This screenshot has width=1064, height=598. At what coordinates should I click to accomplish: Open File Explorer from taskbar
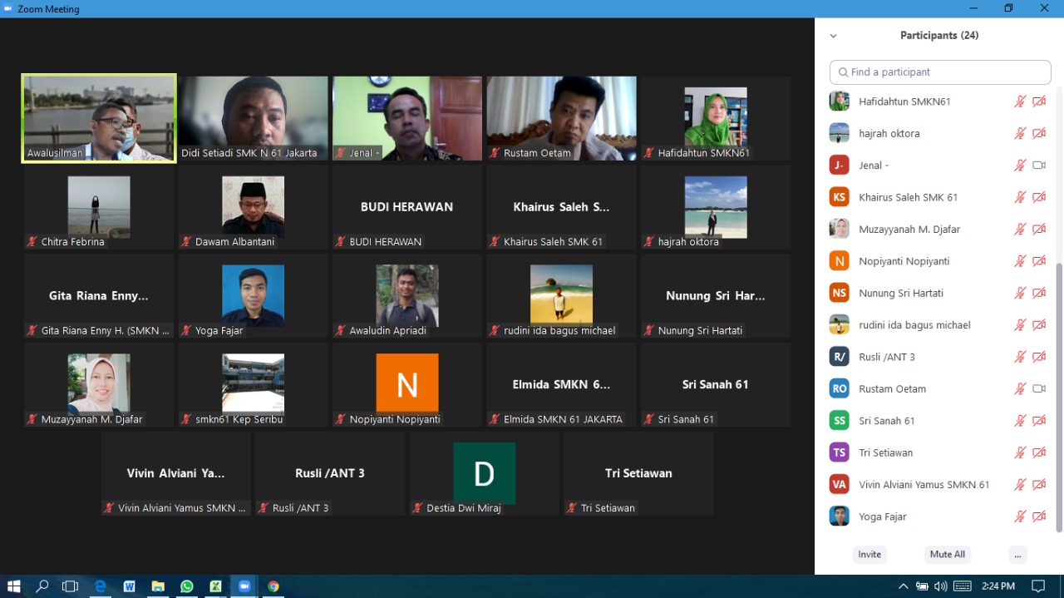click(x=158, y=586)
